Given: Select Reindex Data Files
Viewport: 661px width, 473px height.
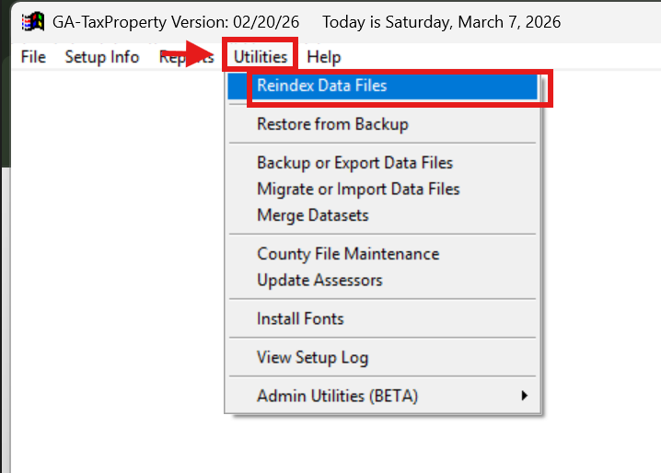Looking at the screenshot, I should click(x=321, y=86).
